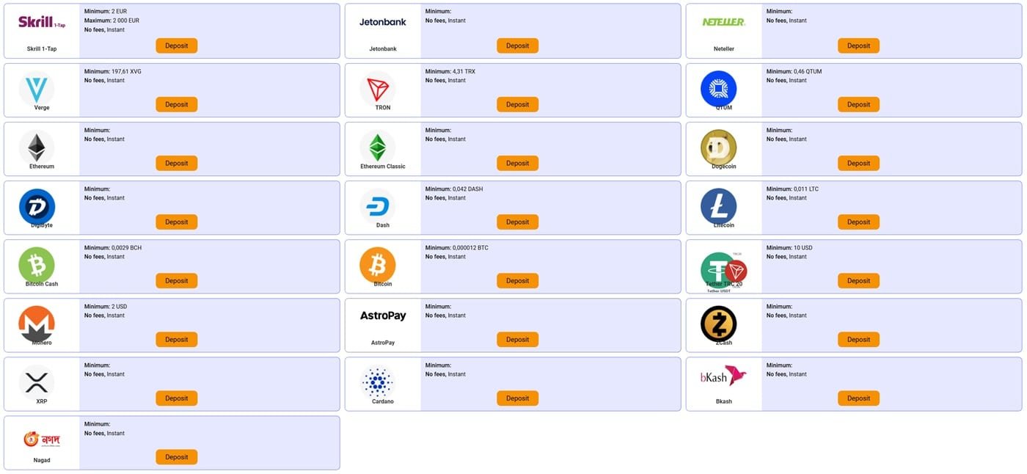
Task: Click Deposit for AstroPay
Action: coord(517,339)
